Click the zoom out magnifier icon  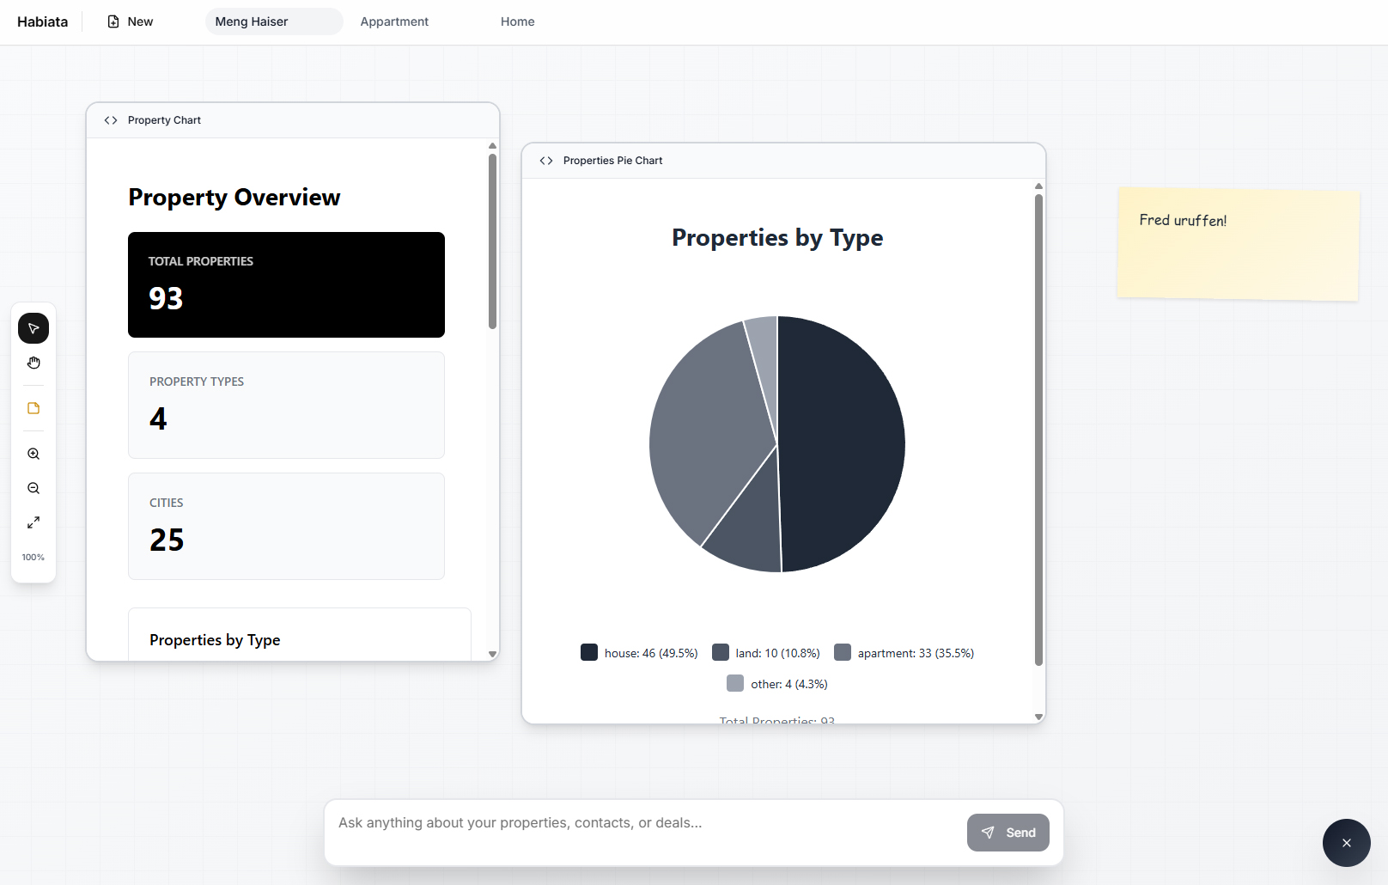point(33,487)
